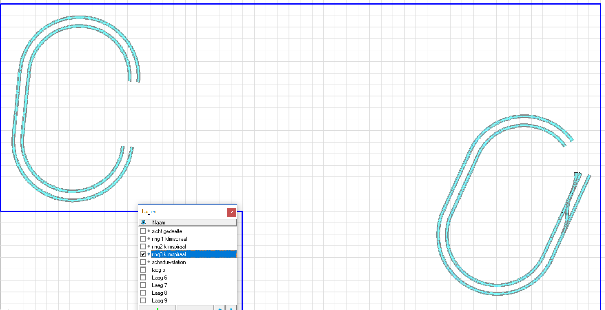Select the "Laag 8" layer name
Screen dimensions: 605x310
(x=159, y=293)
